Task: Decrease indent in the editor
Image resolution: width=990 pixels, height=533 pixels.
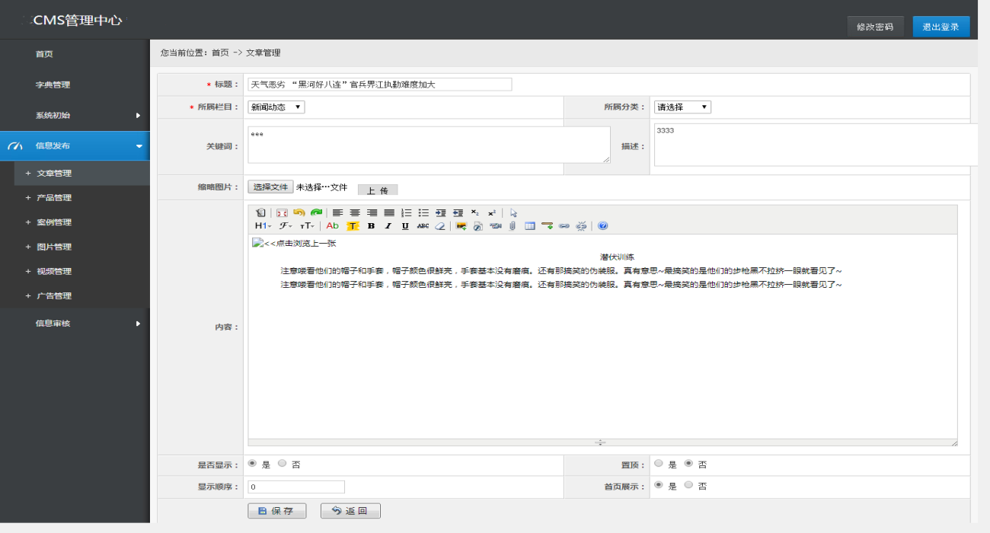Action: coord(458,212)
